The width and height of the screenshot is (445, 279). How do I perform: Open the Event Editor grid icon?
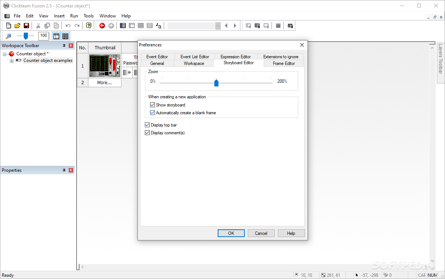(140, 26)
